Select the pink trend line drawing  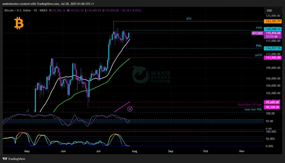(x=122, y=107)
